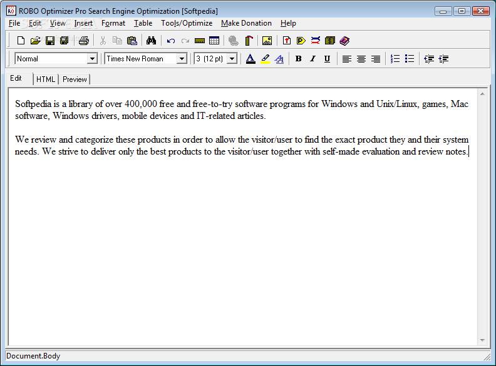Switch to the Preview tab
Image resolution: width=496 pixels, height=366 pixels.
tap(75, 79)
